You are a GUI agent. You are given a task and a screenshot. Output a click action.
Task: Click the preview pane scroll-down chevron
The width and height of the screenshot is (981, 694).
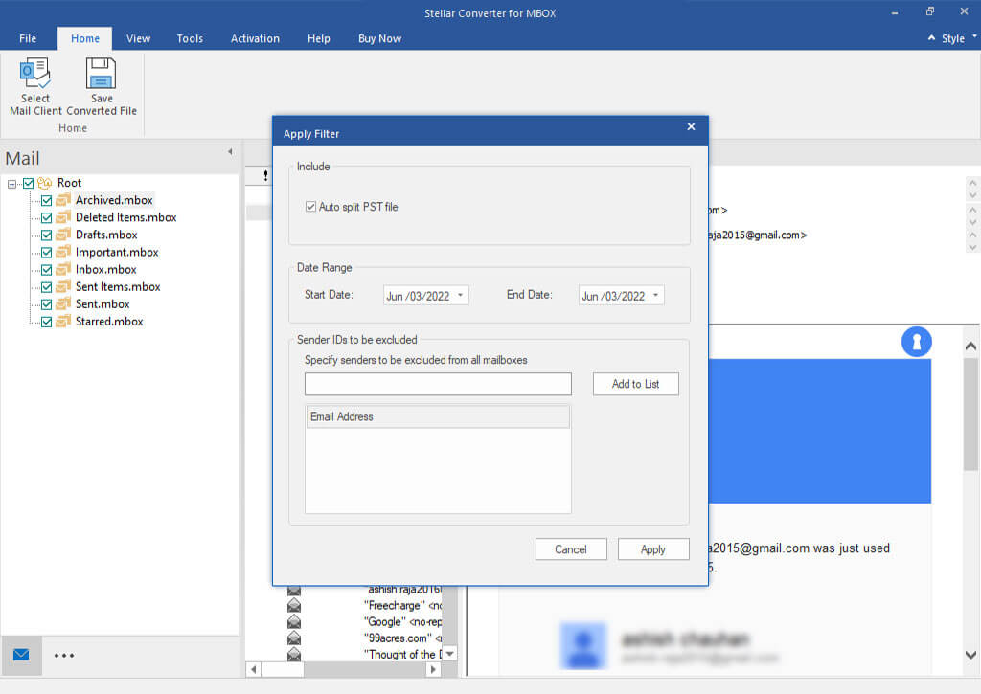(x=970, y=656)
